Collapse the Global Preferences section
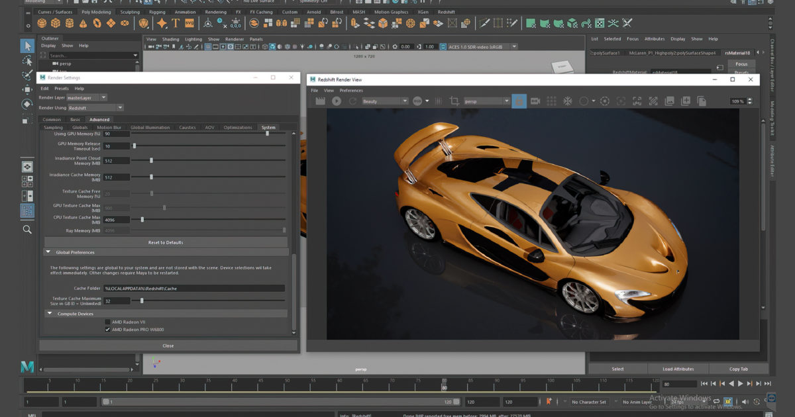Screen dimensions: 795x417 (48, 252)
